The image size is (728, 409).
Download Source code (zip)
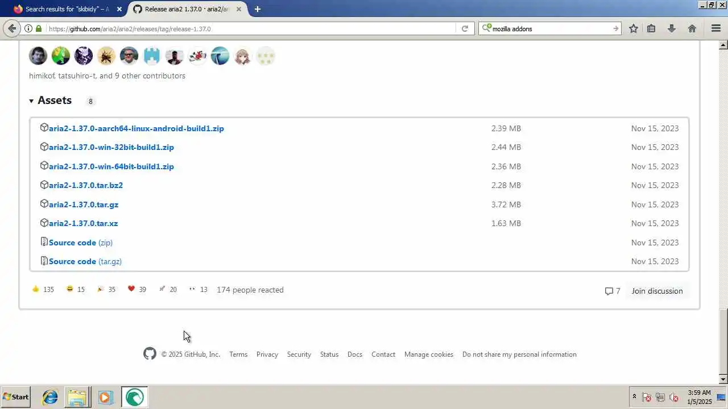tap(81, 243)
